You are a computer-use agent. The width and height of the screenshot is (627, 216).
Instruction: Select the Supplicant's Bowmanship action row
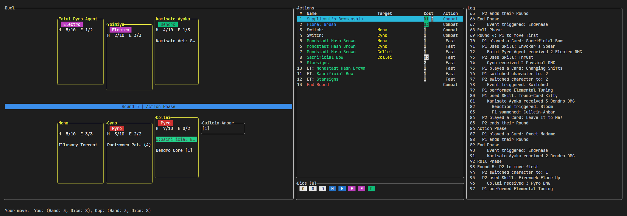pyautogui.click(x=380, y=19)
